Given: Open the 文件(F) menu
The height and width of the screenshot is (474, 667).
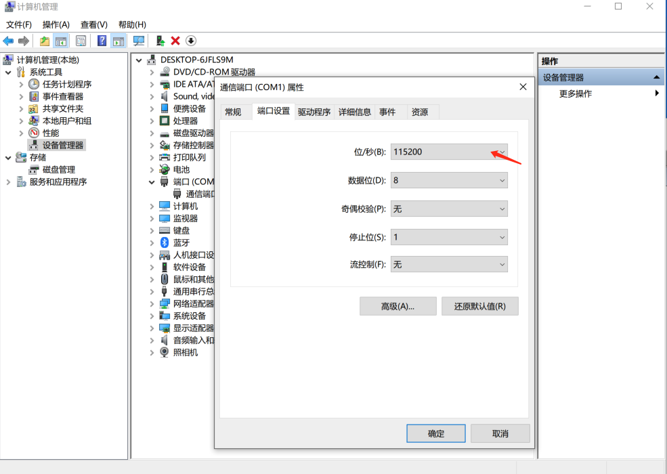Looking at the screenshot, I should click(19, 24).
